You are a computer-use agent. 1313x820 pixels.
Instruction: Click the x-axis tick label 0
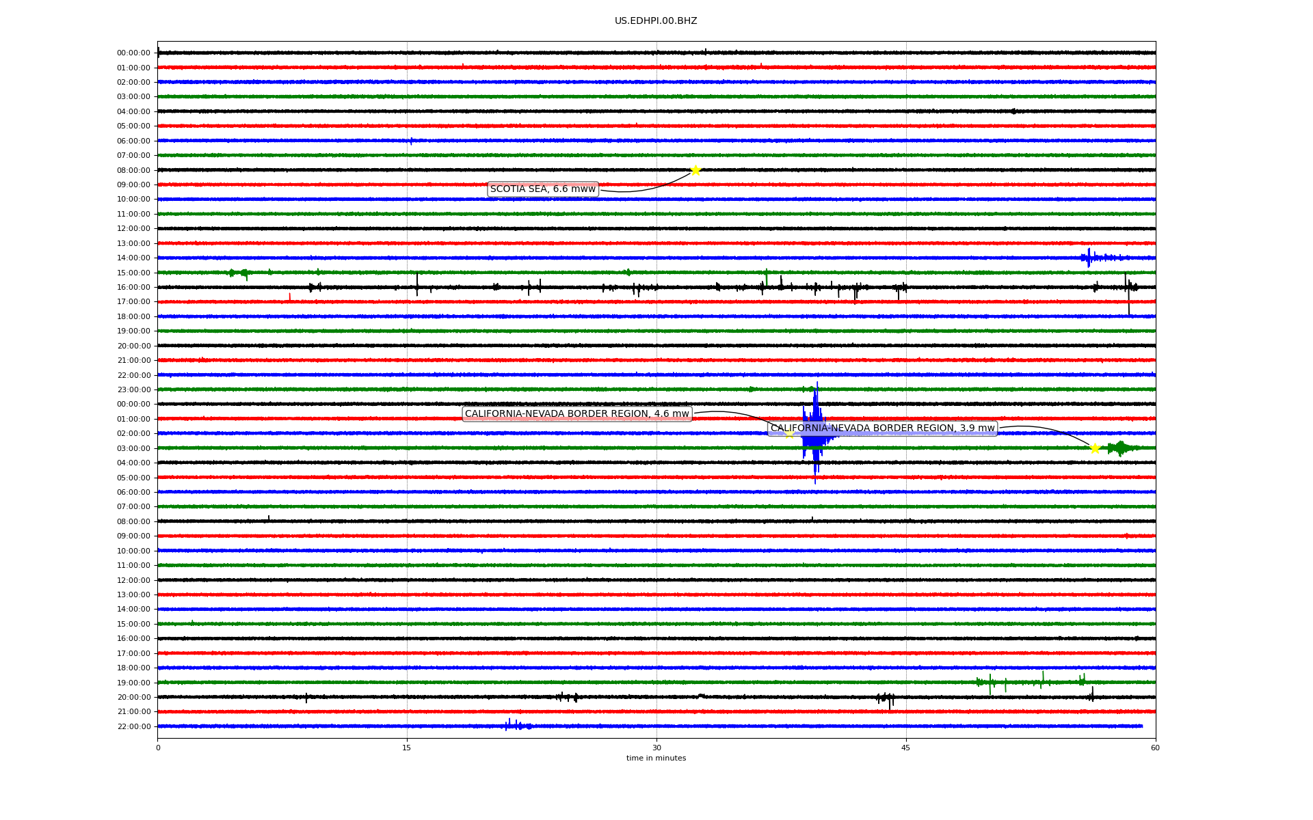coord(158,748)
